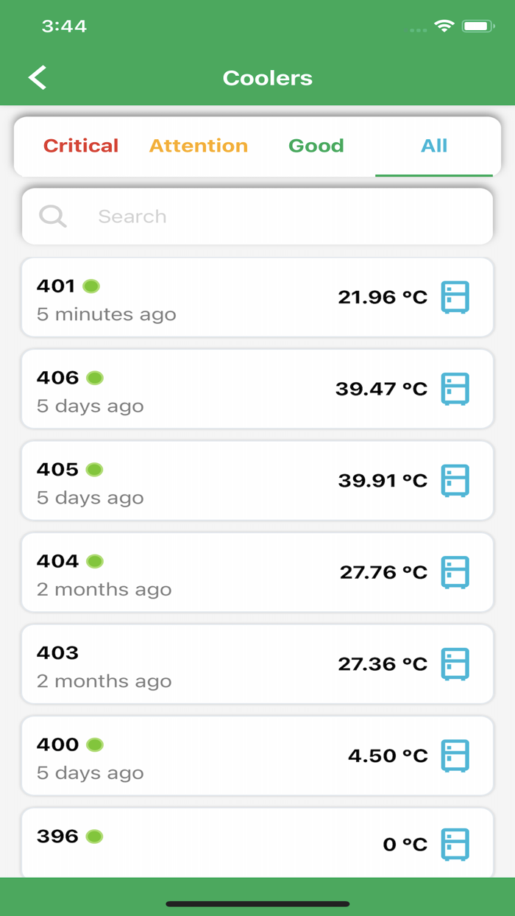Tap the fridge icon beside cooler 400
The height and width of the screenshot is (916, 515).
coord(456,755)
